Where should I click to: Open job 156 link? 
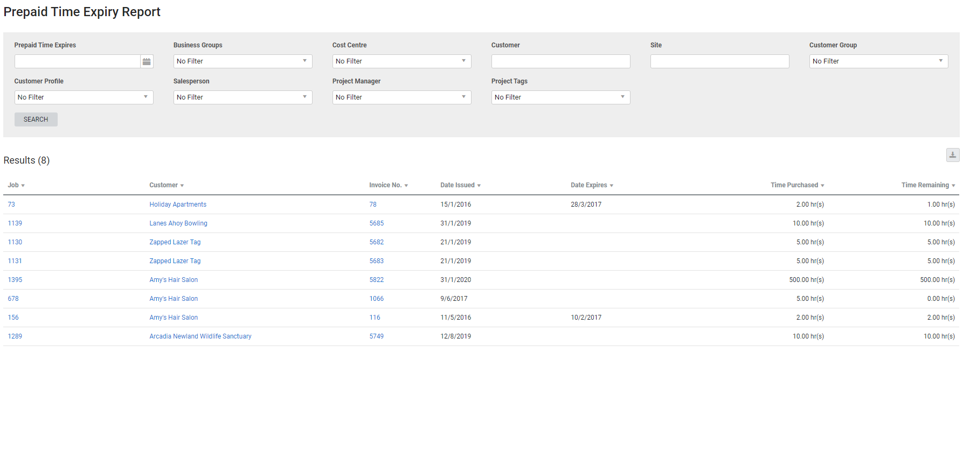coord(13,318)
